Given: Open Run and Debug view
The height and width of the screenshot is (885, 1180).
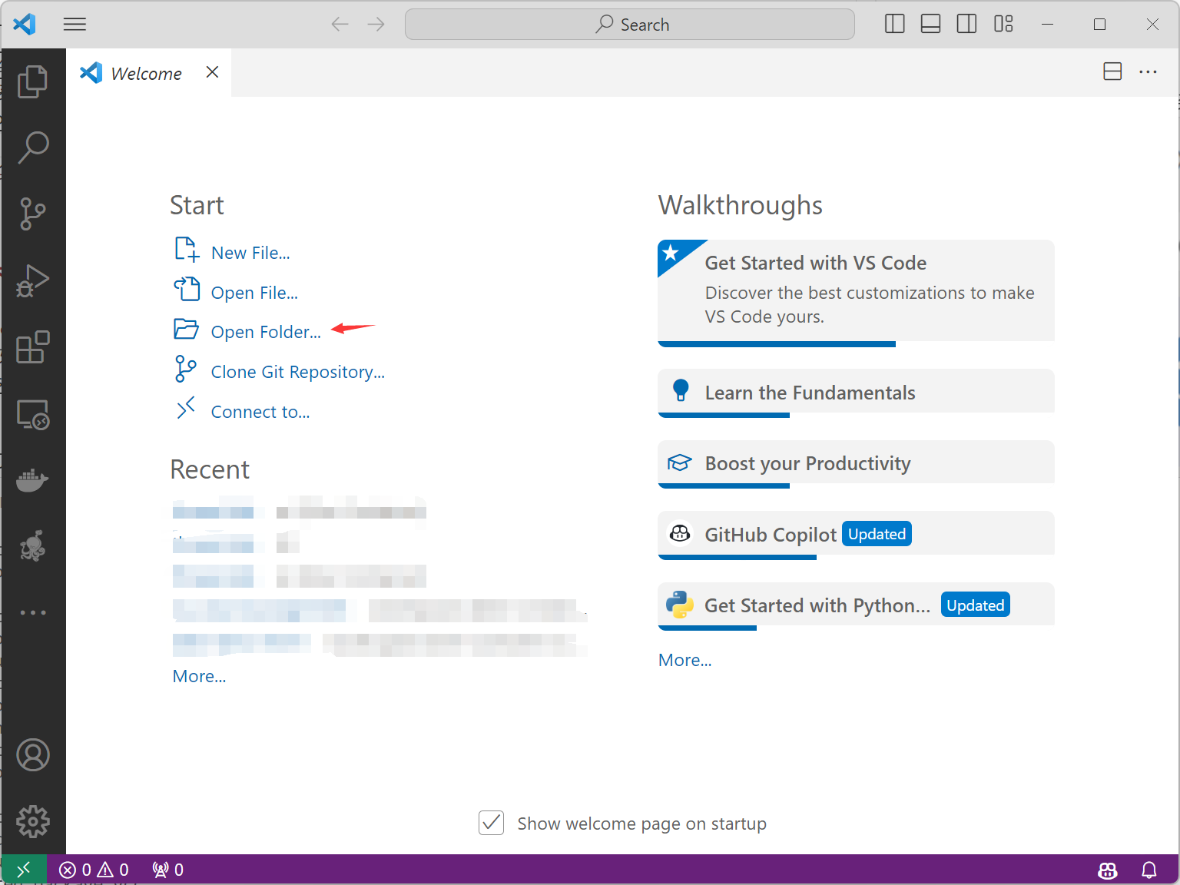Looking at the screenshot, I should tap(32, 280).
